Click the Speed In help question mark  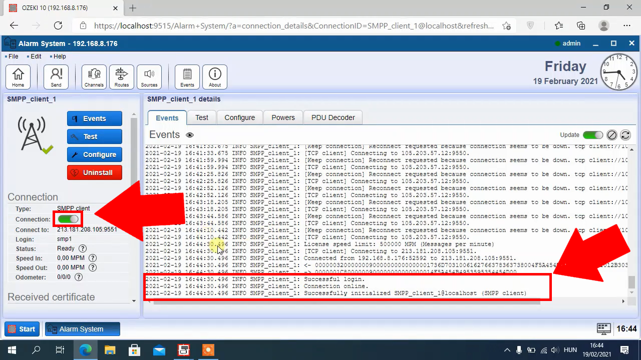point(93,258)
